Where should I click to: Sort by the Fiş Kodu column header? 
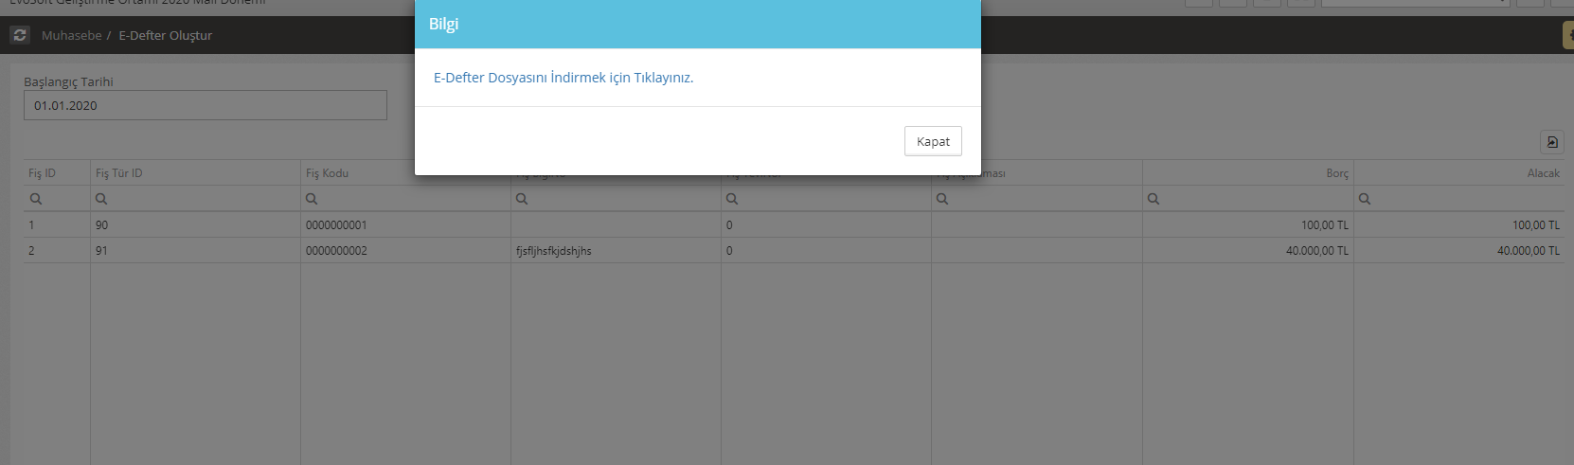(x=328, y=173)
